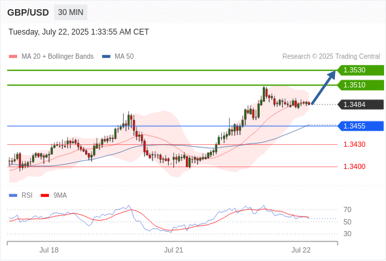Click the RSI 30 level label

click(347, 234)
